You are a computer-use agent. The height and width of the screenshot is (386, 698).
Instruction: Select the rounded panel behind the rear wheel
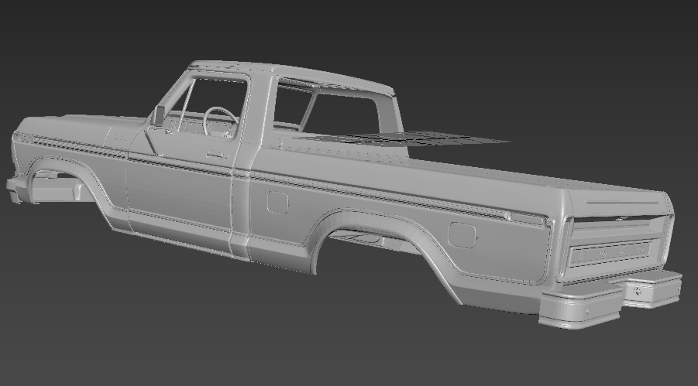tap(462, 235)
